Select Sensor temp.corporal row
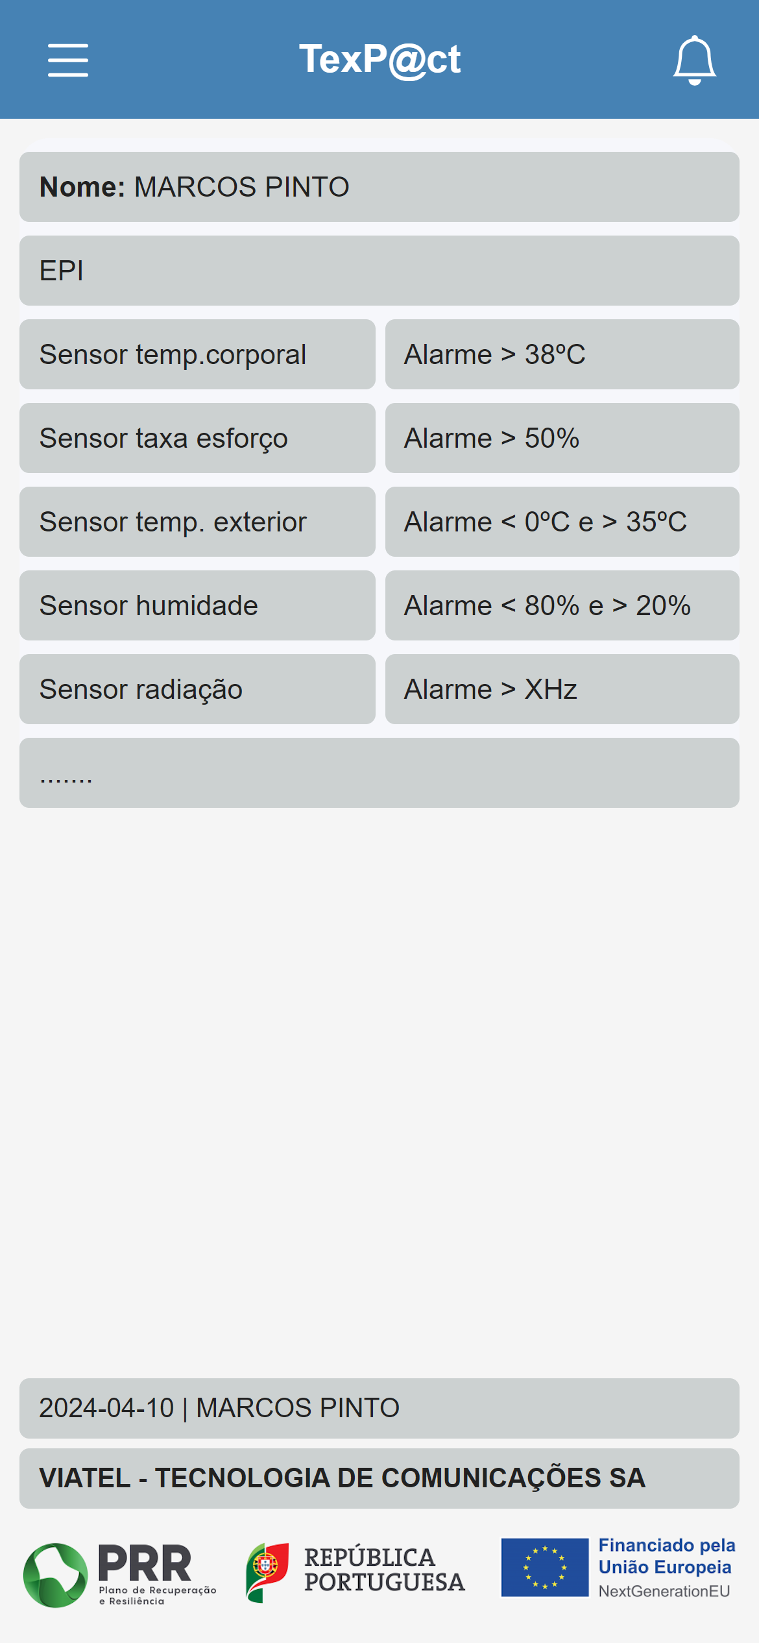The image size is (759, 1643). pyautogui.click(x=197, y=354)
